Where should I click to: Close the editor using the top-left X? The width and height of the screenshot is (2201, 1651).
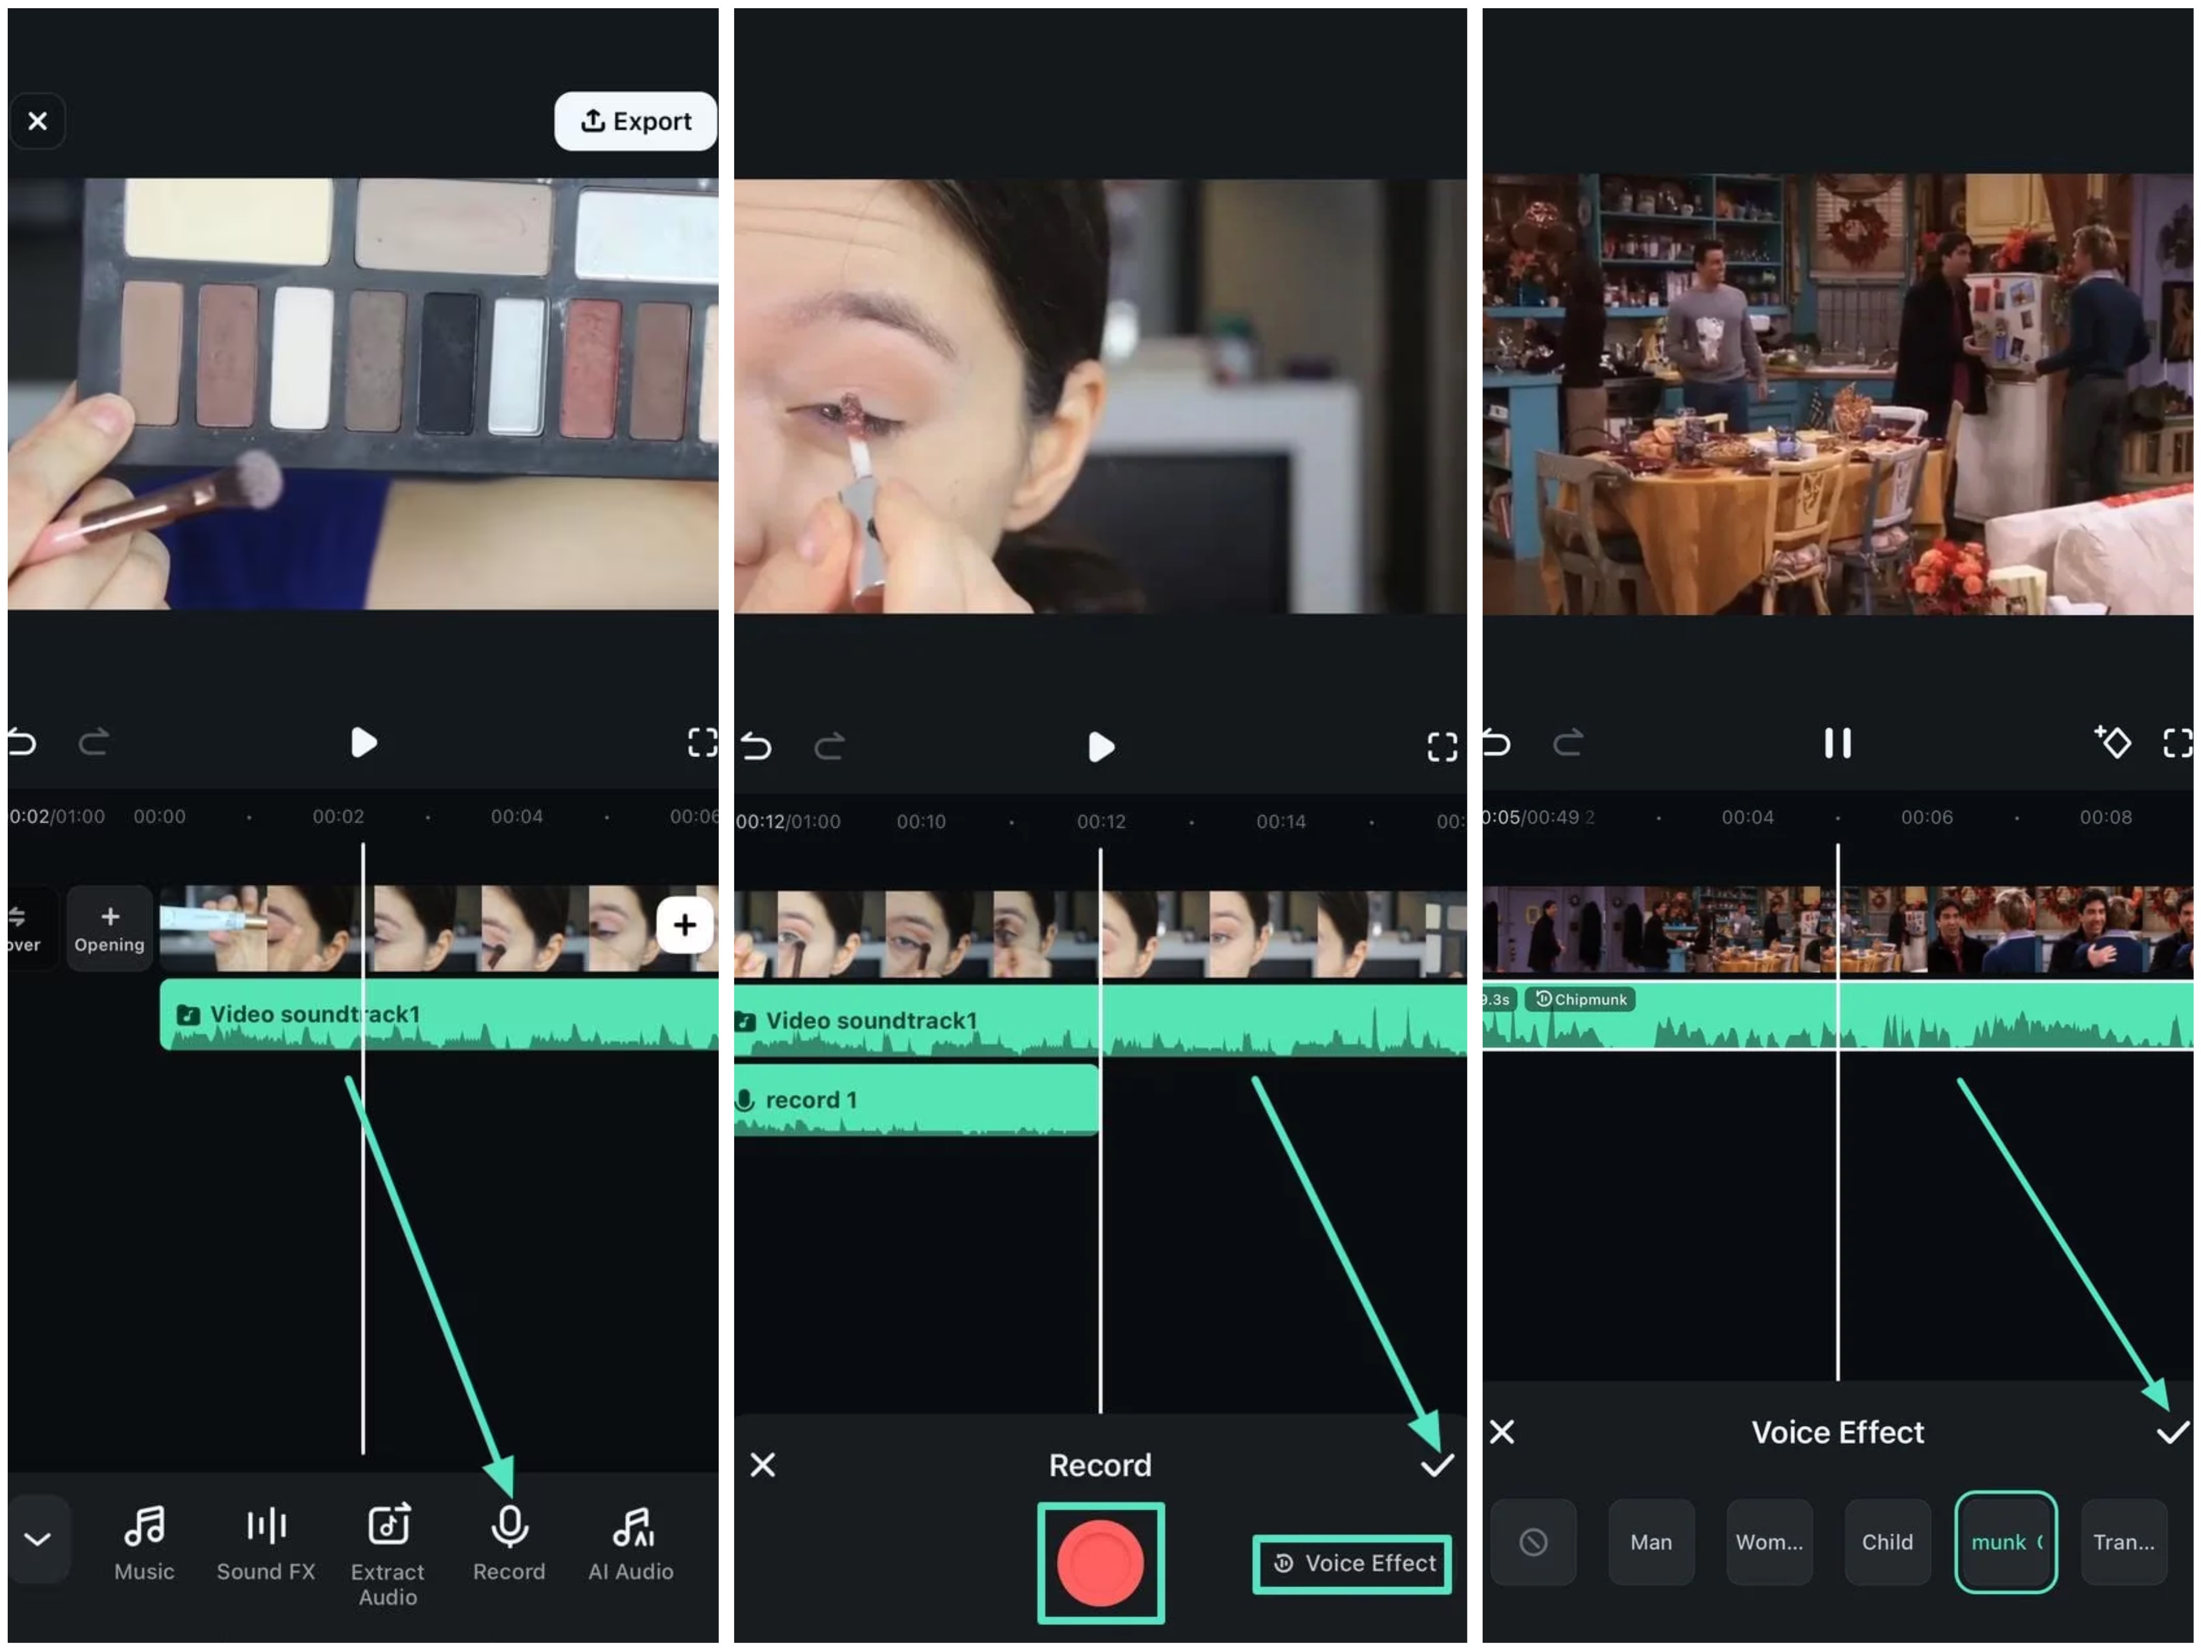38,122
